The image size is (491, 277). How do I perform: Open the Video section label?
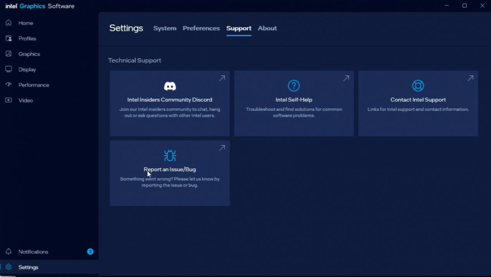point(26,100)
